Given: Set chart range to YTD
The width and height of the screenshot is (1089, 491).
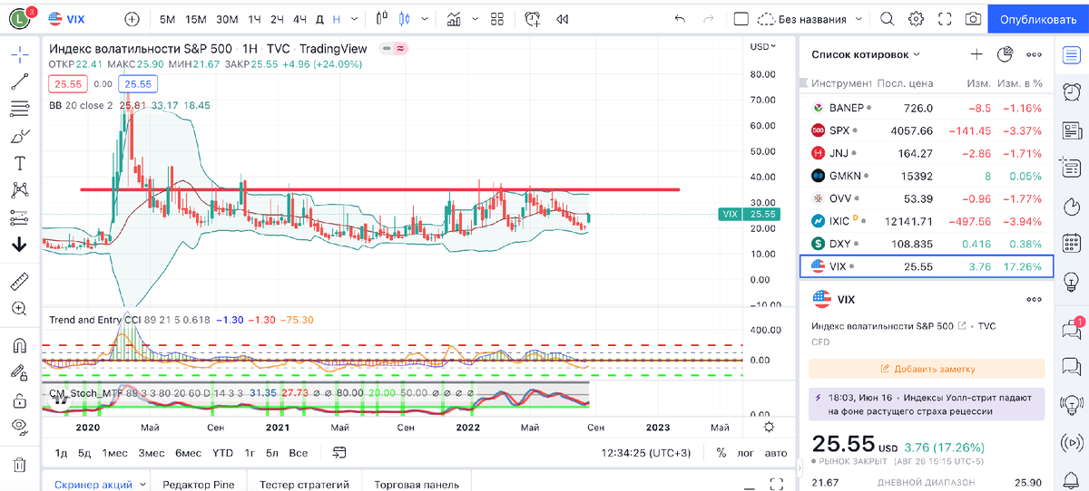Looking at the screenshot, I should tap(222, 453).
